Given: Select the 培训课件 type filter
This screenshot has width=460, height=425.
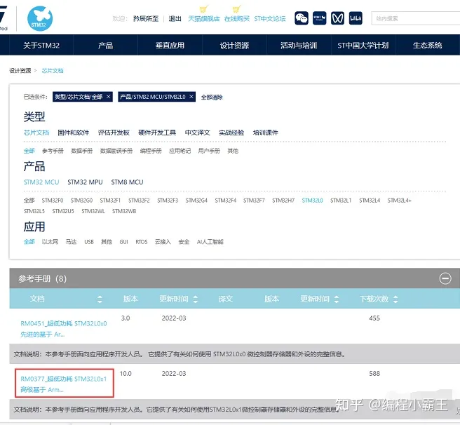Looking at the screenshot, I should [x=266, y=133].
